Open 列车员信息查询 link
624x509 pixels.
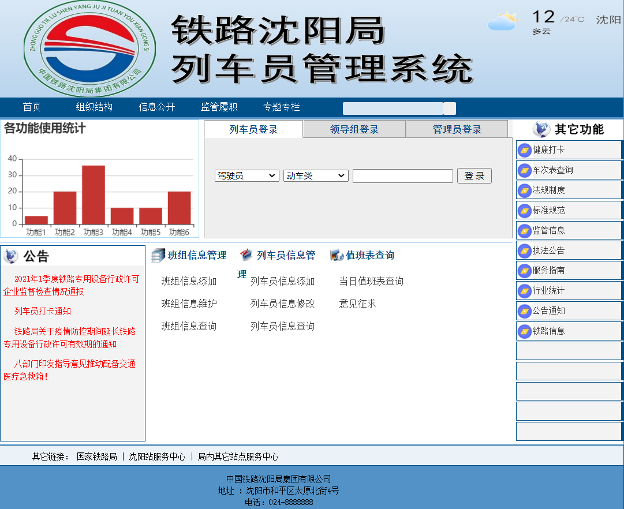pos(282,326)
